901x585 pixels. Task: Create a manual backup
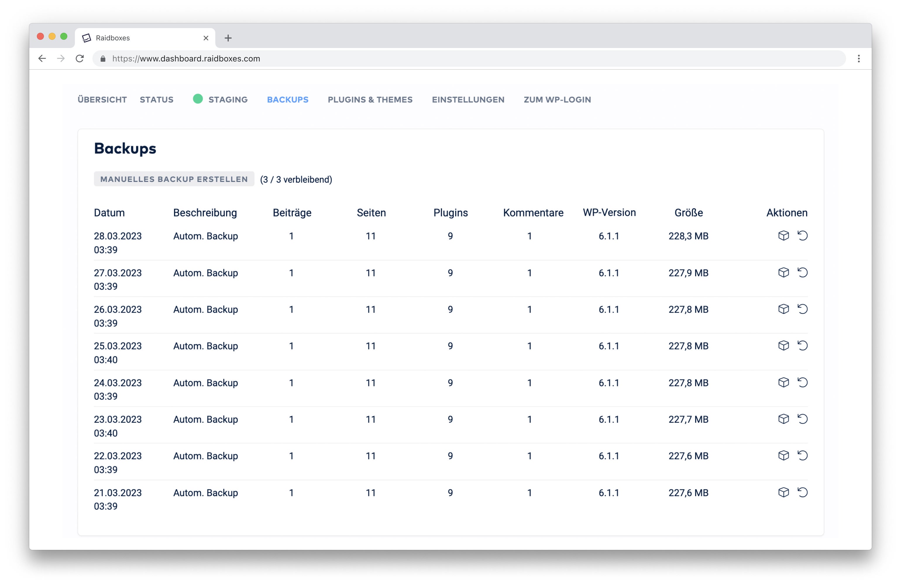[174, 179]
